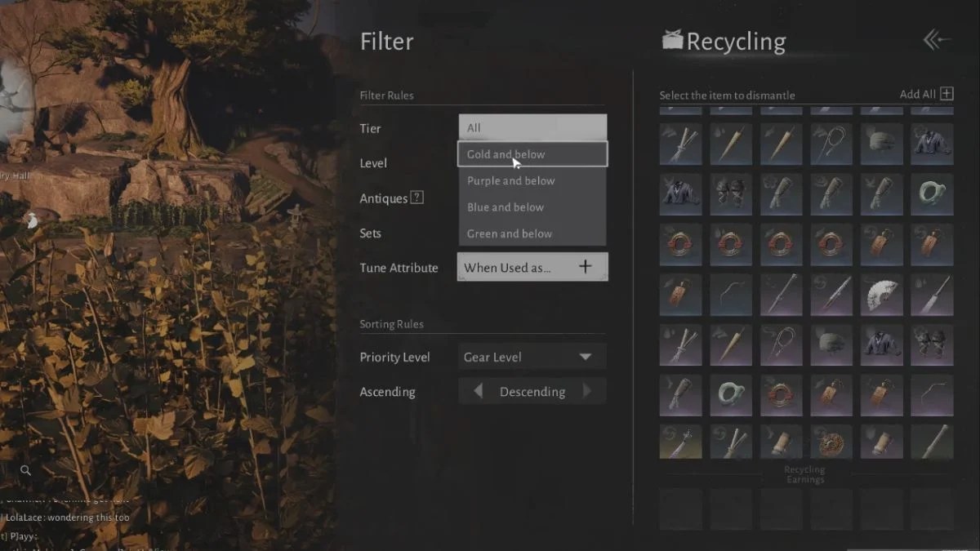
Task: Click the Antiques filter label
Action: tap(384, 198)
